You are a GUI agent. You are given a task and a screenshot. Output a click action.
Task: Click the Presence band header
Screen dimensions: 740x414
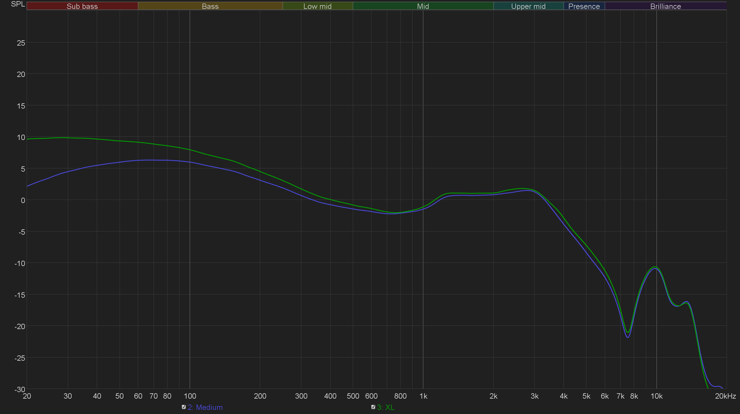click(x=584, y=6)
